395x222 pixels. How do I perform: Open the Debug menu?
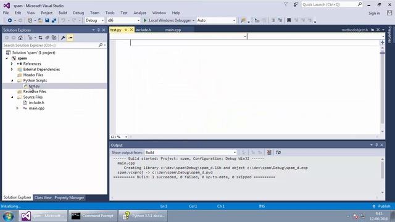tap(78, 13)
